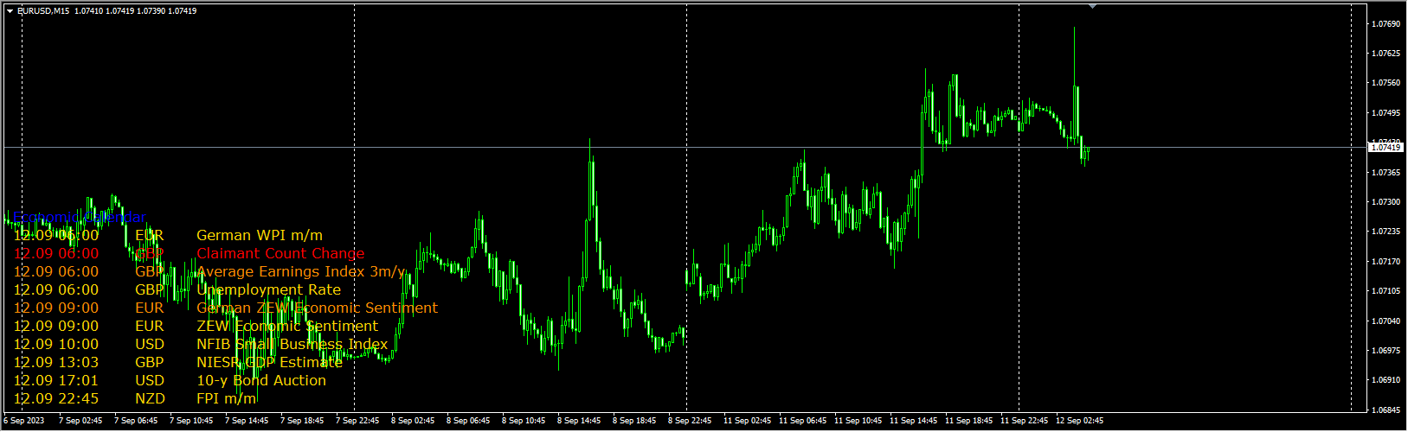Click the 1.07560 price scale value
Viewport: 1408px width, 432px height.
coord(1386,83)
